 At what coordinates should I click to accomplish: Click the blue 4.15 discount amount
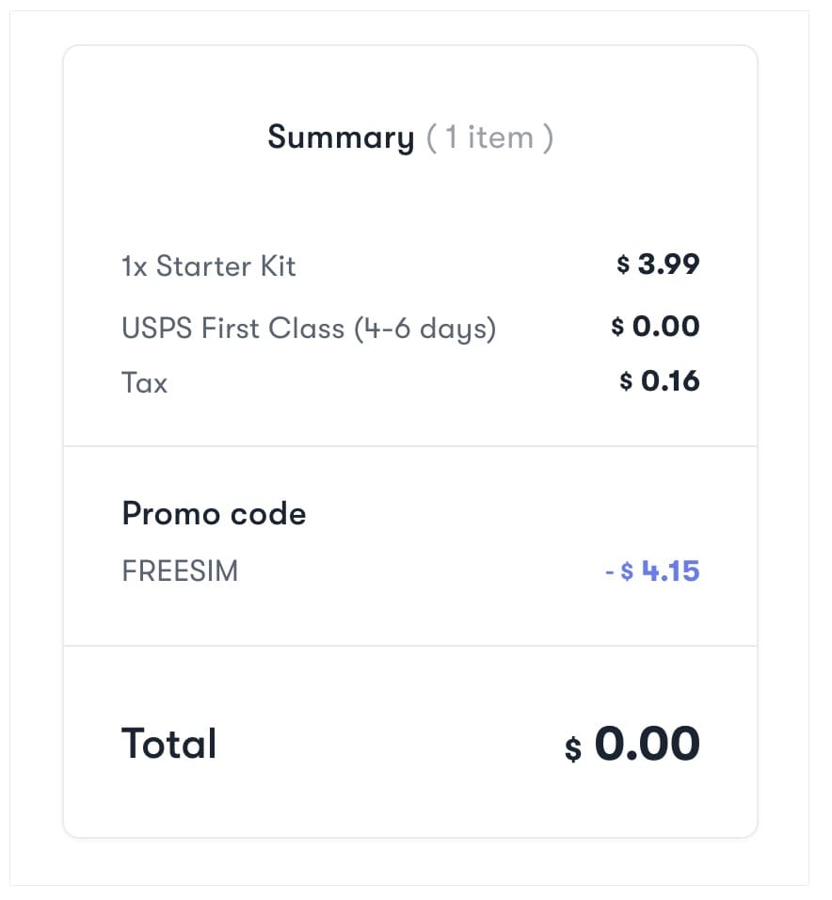[670, 571]
